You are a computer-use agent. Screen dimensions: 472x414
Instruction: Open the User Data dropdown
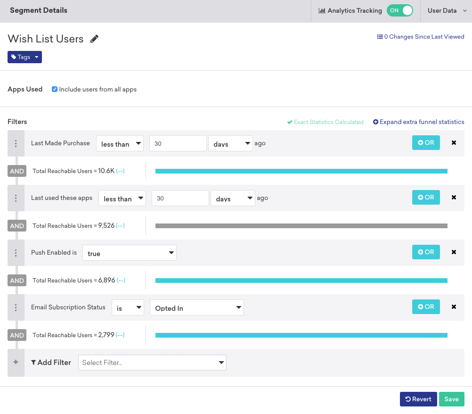point(447,10)
